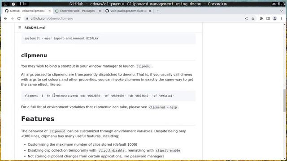
Task: Bookmark page with the star icon
Action: coord(253,18)
